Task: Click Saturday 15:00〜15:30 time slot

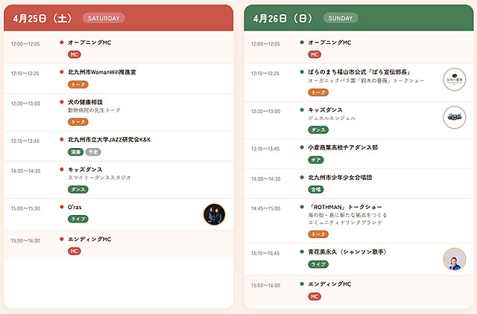Action: [25, 208]
